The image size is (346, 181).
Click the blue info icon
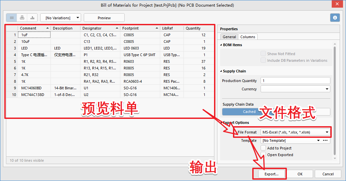coord(335,18)
